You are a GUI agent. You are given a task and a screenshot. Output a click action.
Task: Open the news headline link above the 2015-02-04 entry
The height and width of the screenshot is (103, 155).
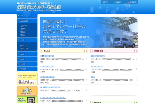[47, 77]
